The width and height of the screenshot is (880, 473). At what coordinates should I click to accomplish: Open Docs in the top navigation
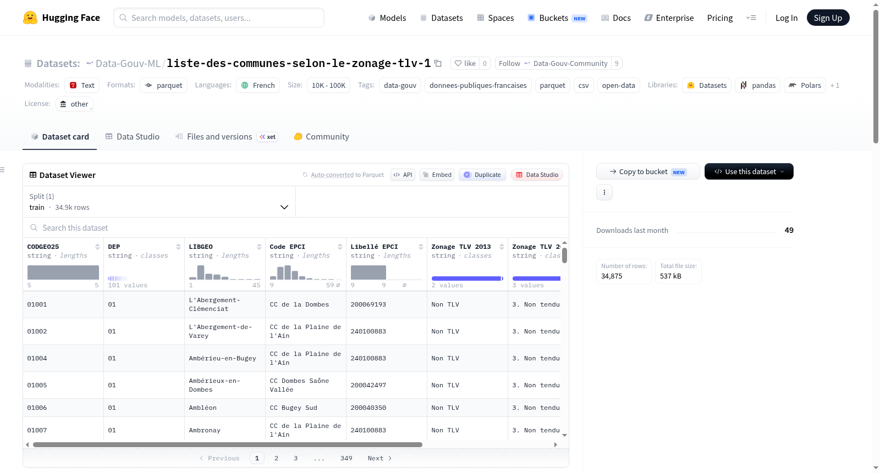click(615, 18)
